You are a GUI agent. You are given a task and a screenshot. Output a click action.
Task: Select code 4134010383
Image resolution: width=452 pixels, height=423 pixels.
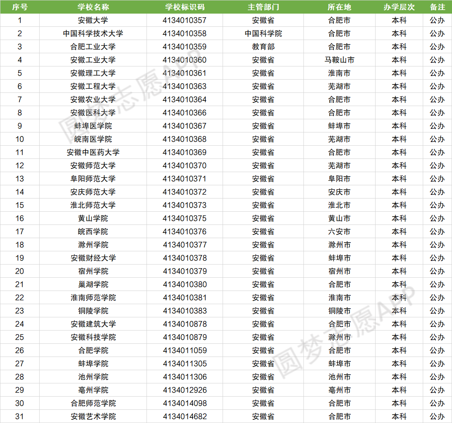tap(185, 311)
